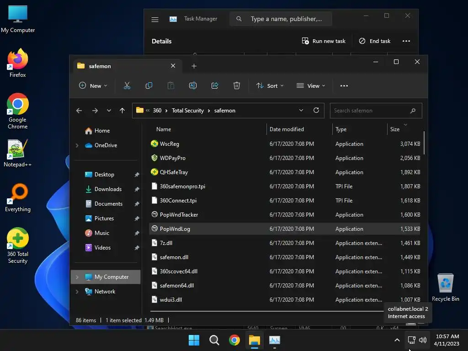The height and width of the screenshot is (351, 468).
Task: Click the vertical scrollbar in file list
Action: tap(424, 143)
